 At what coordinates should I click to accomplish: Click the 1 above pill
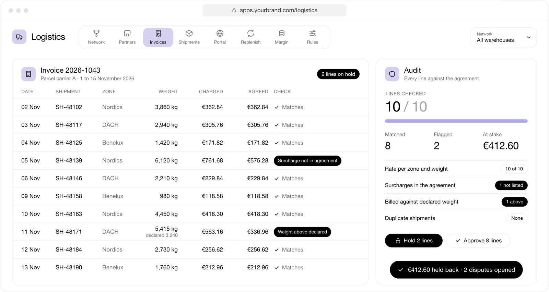click(x=515, y=202)
